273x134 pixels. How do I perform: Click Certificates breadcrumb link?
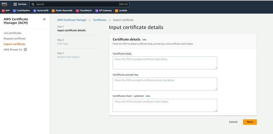coord(100,20)
